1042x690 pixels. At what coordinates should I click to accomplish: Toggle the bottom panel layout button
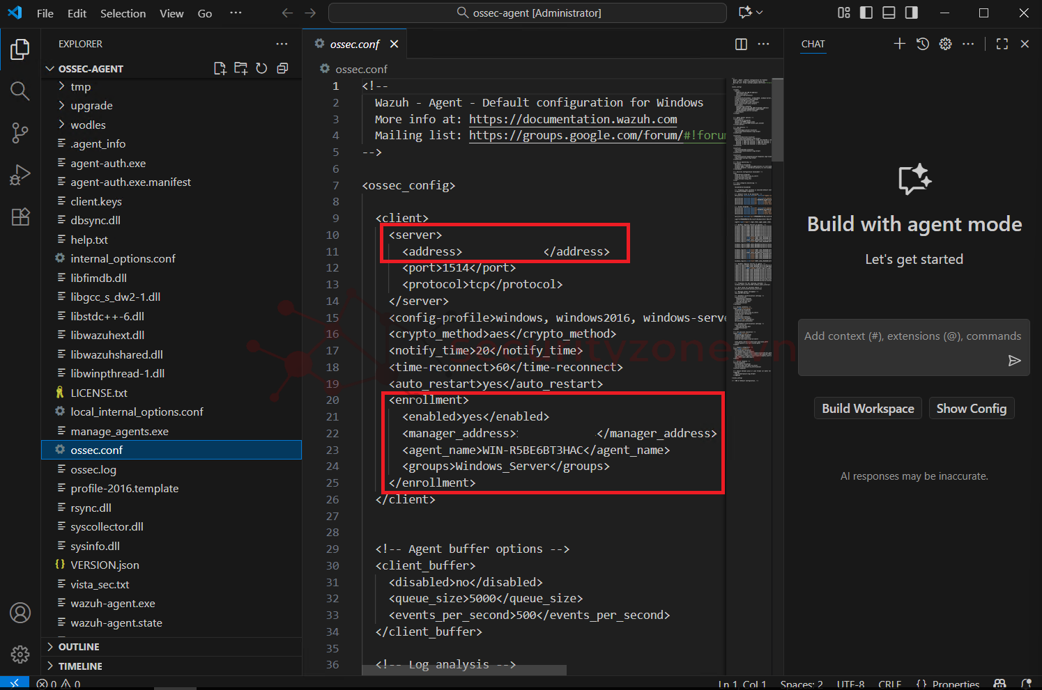pyautogui.click(x=889, y=13)
